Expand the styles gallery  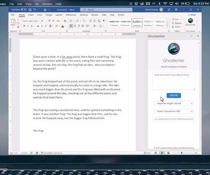tap(167, 26)
